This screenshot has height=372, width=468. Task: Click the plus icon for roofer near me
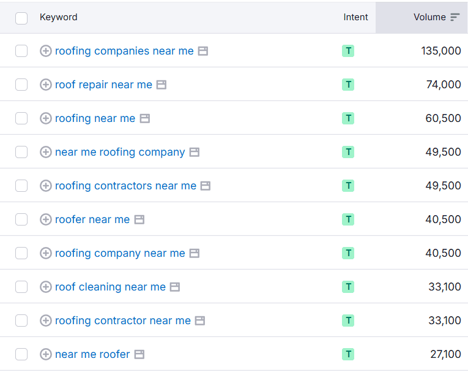coord(46,219)
